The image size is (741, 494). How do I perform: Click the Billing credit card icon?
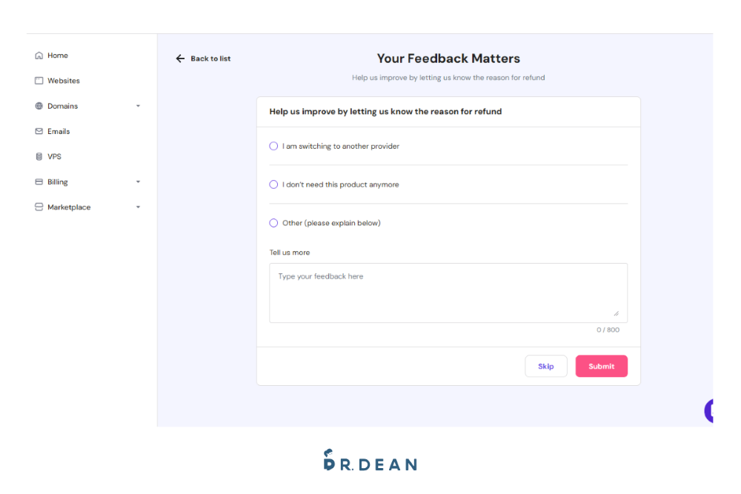coord(39,182)
